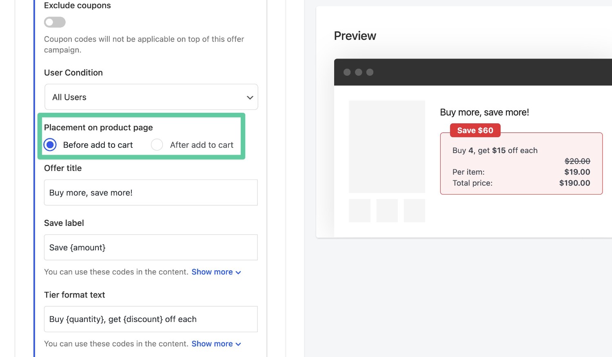Viewport: 612px width, 357px height.
Task: Edit the Save label field
Action: (x=151, y=247)
